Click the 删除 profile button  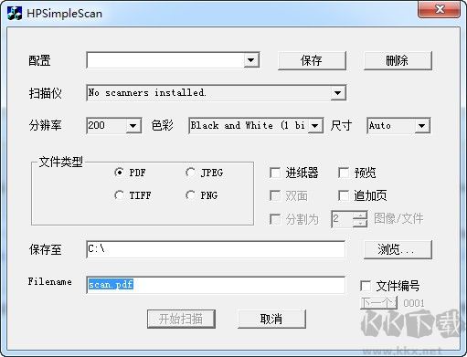click(x=398, y=60)
